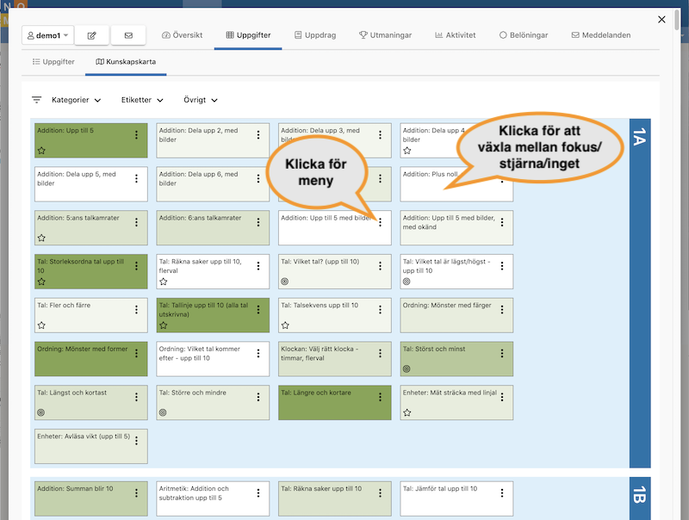Toggle star on Tal: Fler och färre
This screenshot has width=689, height=520.
pyautogui.click(x=41, y=325)
